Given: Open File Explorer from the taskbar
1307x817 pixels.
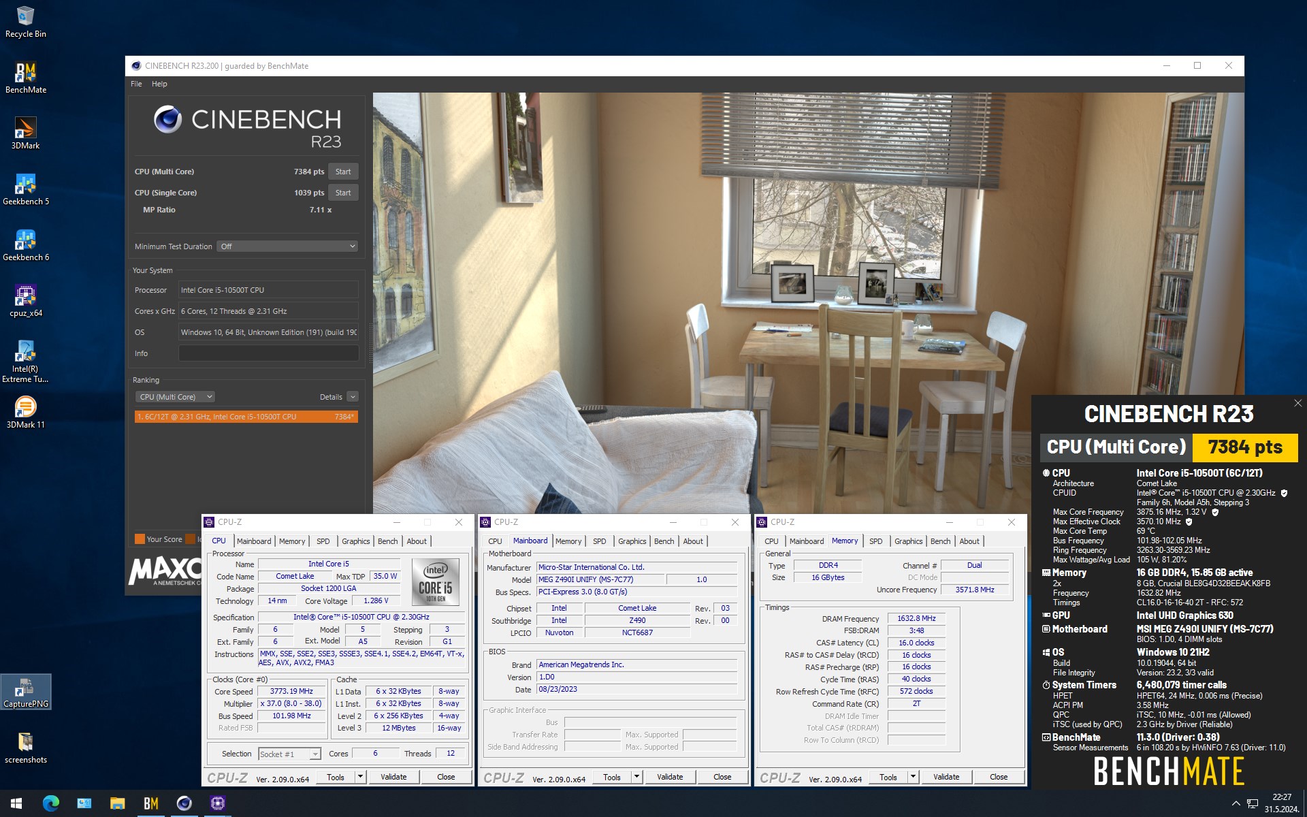Looking at the screenshot, I should [x=117, y=803].
